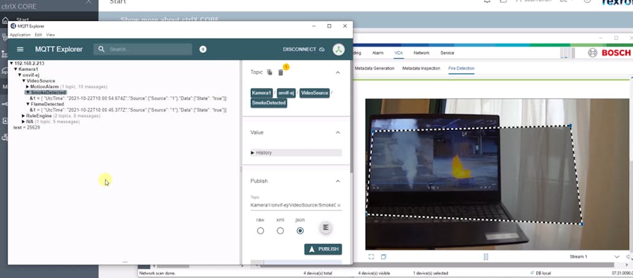Click the speaker icon beside Stream 1
633x278 pixels.
pyautogui.click(x=629, y=256)
